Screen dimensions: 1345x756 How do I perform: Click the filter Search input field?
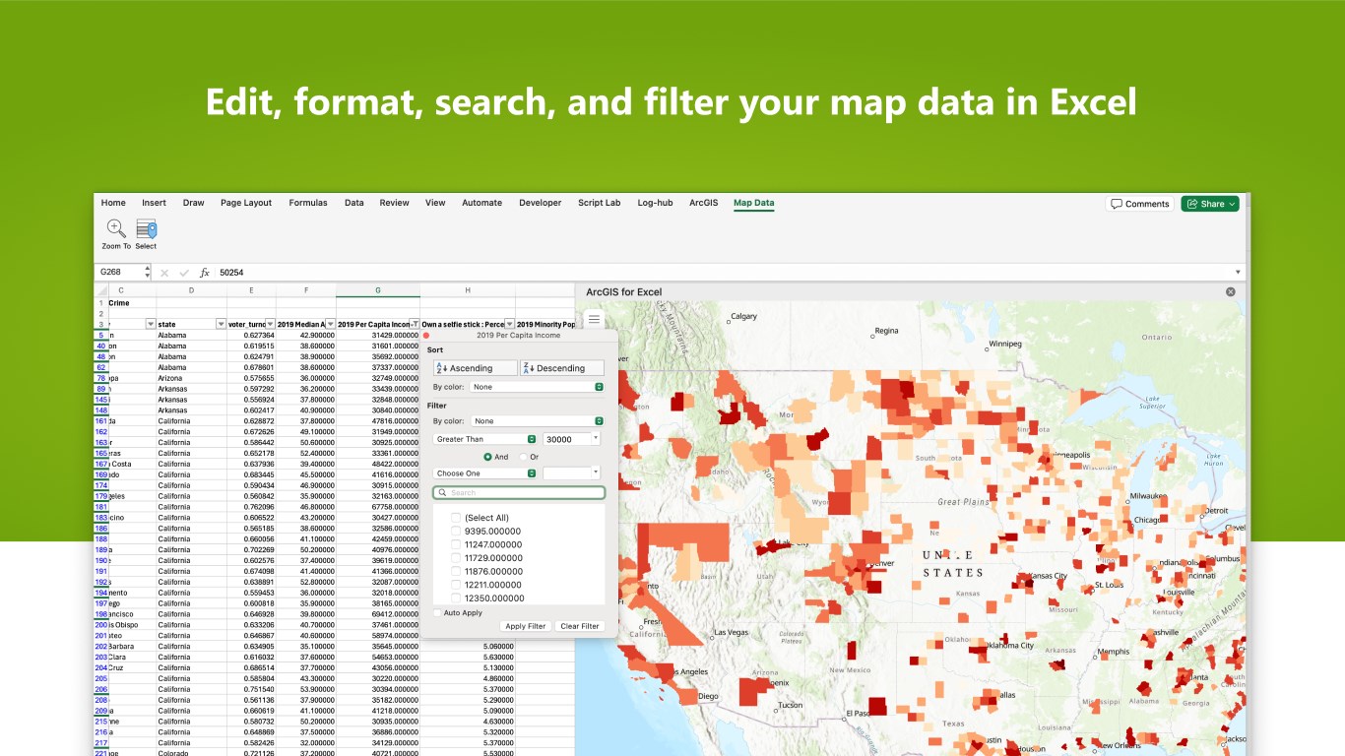pos(519,492)
